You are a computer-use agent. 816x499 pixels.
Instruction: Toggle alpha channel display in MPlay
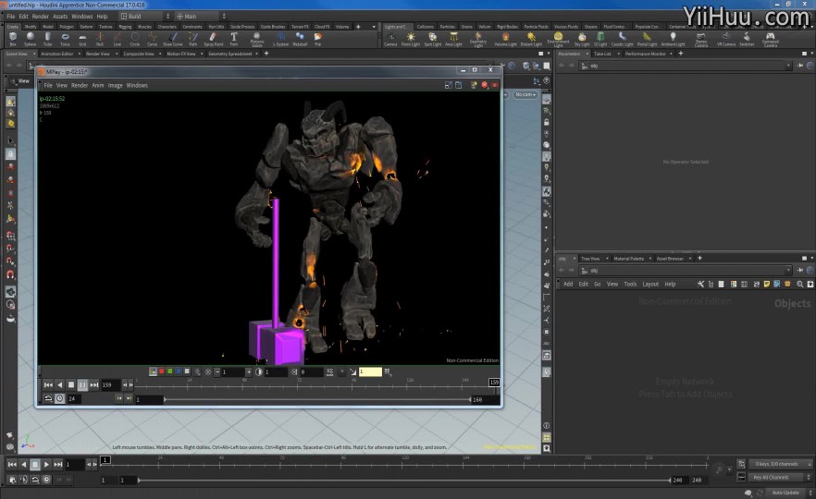pyautogui.click(x=187, y=371)
